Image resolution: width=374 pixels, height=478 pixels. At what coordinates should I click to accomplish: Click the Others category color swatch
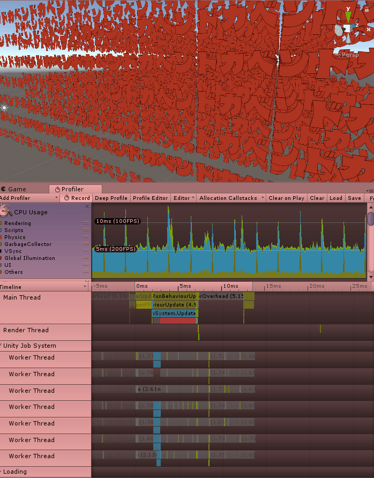(1, 272)
